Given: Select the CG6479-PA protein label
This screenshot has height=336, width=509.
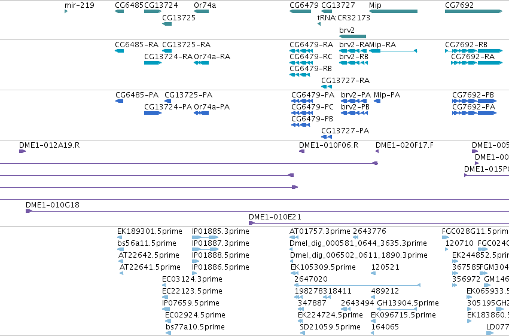Looking at the screenshot, I should click(x=313, y=94).
